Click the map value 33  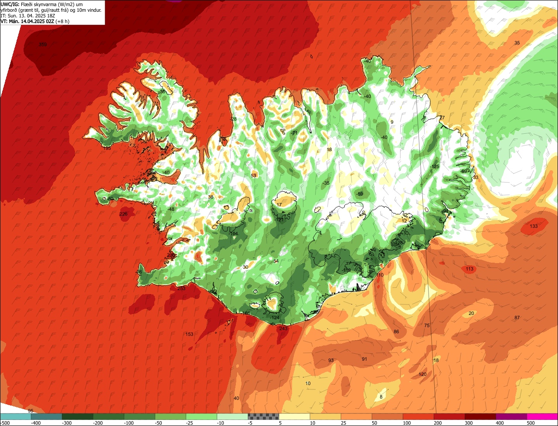[x=476, y=177]
